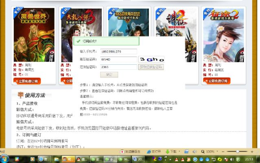Click the zoom in plus button
Screen dimensions: 260x163
[x=252, y=152]
